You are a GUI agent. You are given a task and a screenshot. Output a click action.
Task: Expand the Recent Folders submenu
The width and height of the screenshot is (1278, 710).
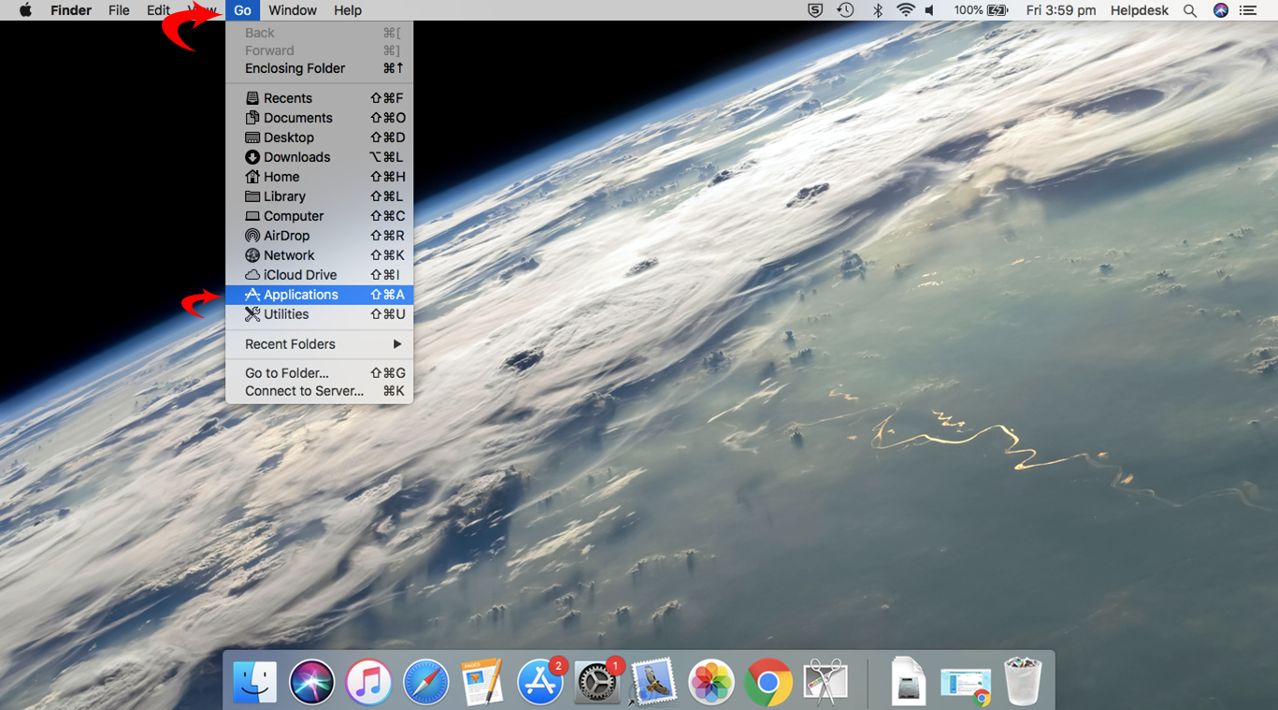(320, 344)
